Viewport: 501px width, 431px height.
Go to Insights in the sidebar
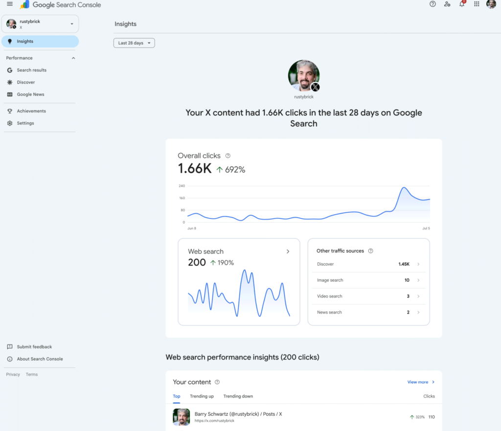[x=40, y=42]
